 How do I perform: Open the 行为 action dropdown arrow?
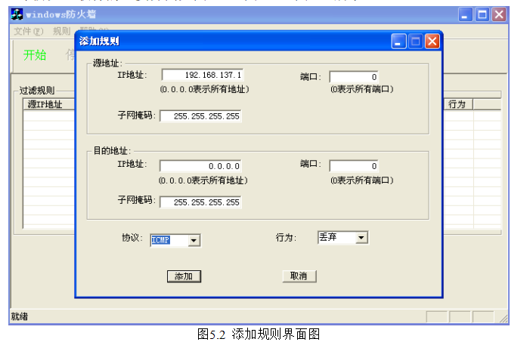[x=361, y=238]
